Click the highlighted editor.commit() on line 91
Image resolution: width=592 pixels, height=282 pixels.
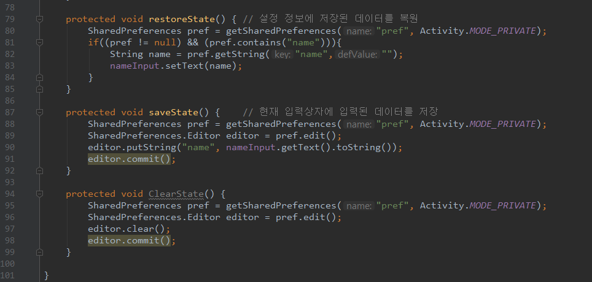pyautogui.click(x=129, y=159)
